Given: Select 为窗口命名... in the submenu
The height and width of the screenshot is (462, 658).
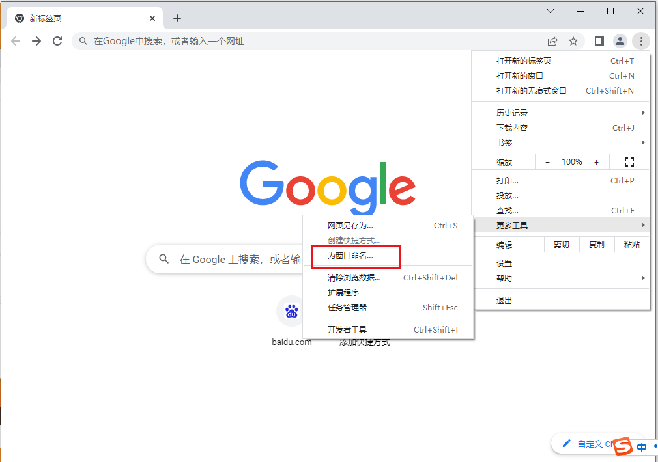Looking at the screenshot, I should 388,255.
